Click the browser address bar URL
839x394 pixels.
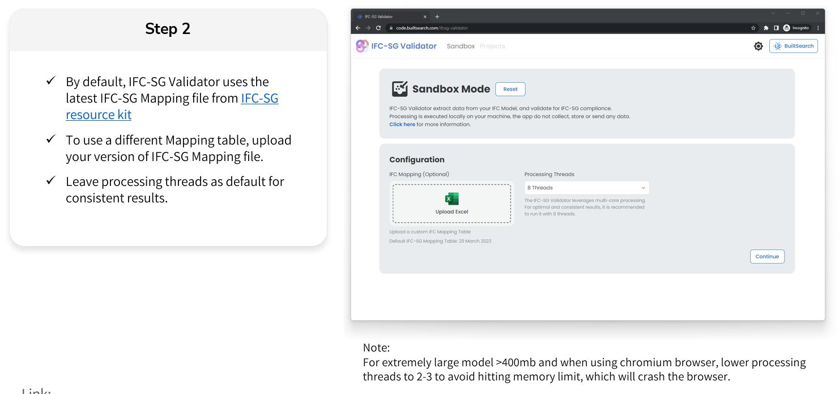[x=432, y=28]
